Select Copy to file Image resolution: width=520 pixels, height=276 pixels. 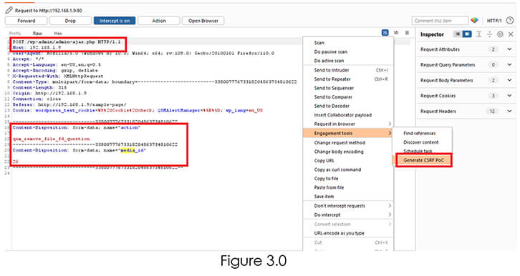point(348,178)
